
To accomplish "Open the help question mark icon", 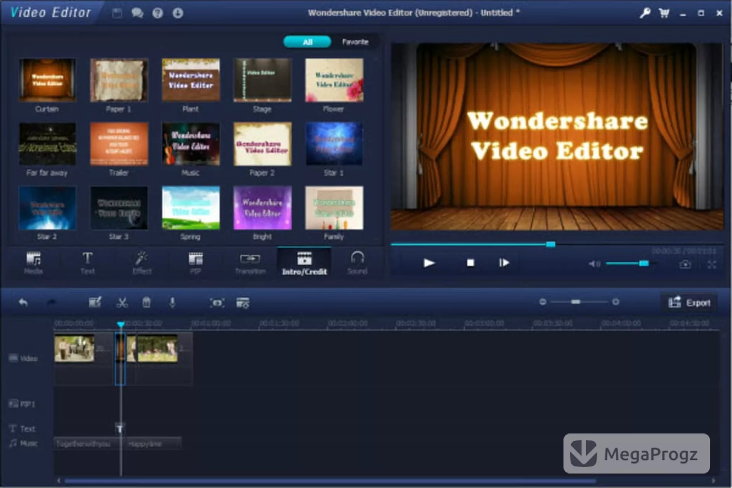I will click(157, 13).
